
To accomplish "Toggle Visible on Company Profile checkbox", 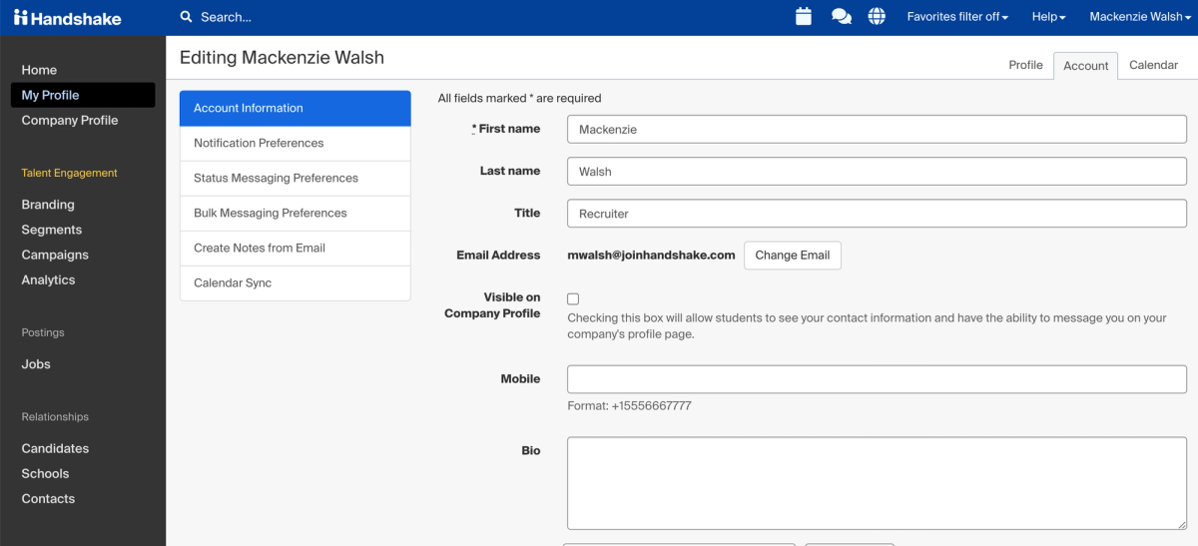I will coord(573,298).
